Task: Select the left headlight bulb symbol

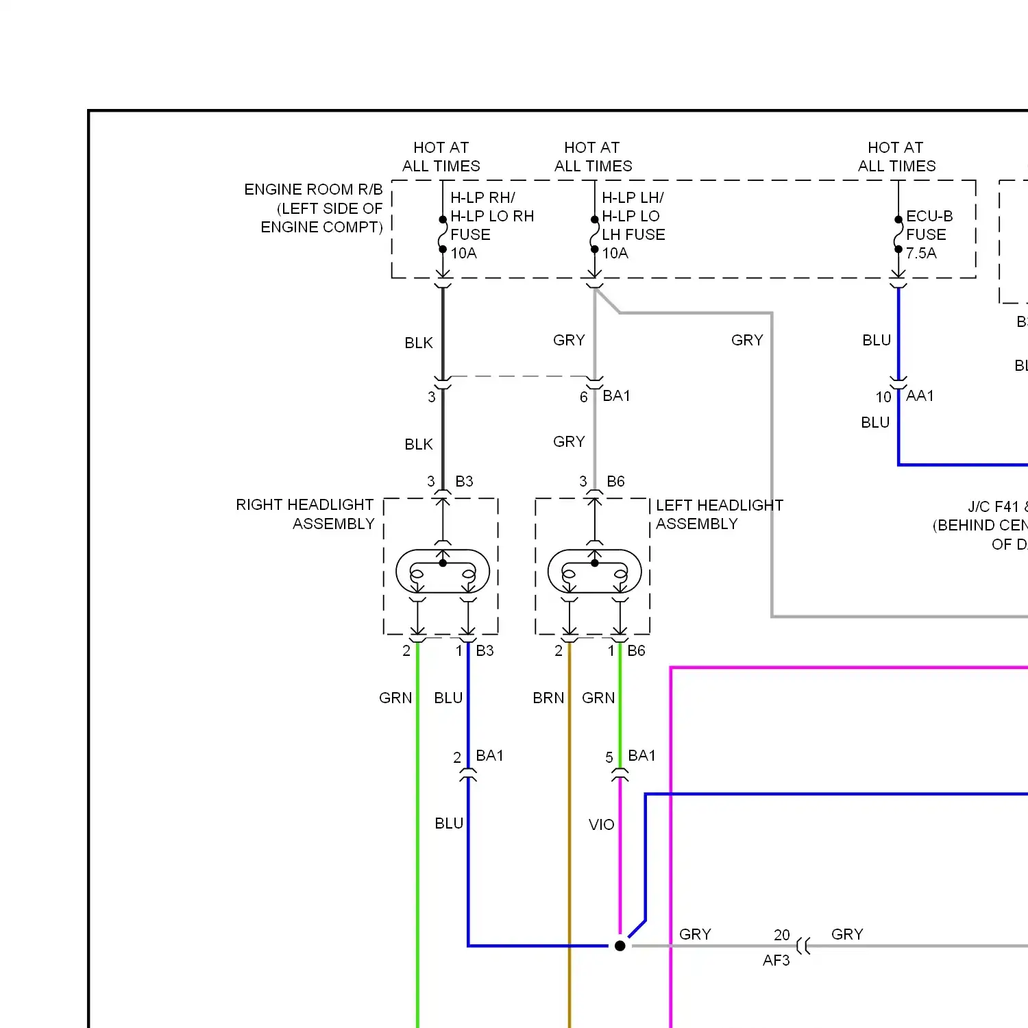Action: [595, 571]
